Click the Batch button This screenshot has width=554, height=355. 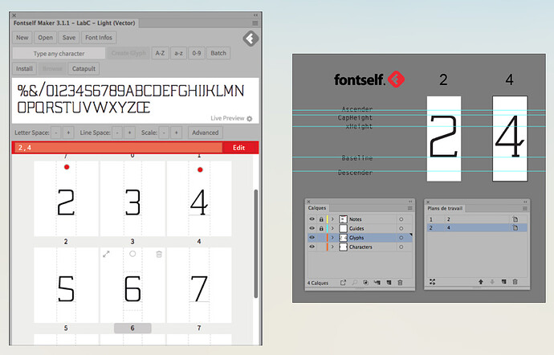pyautogui.click(x=218, y=53)
